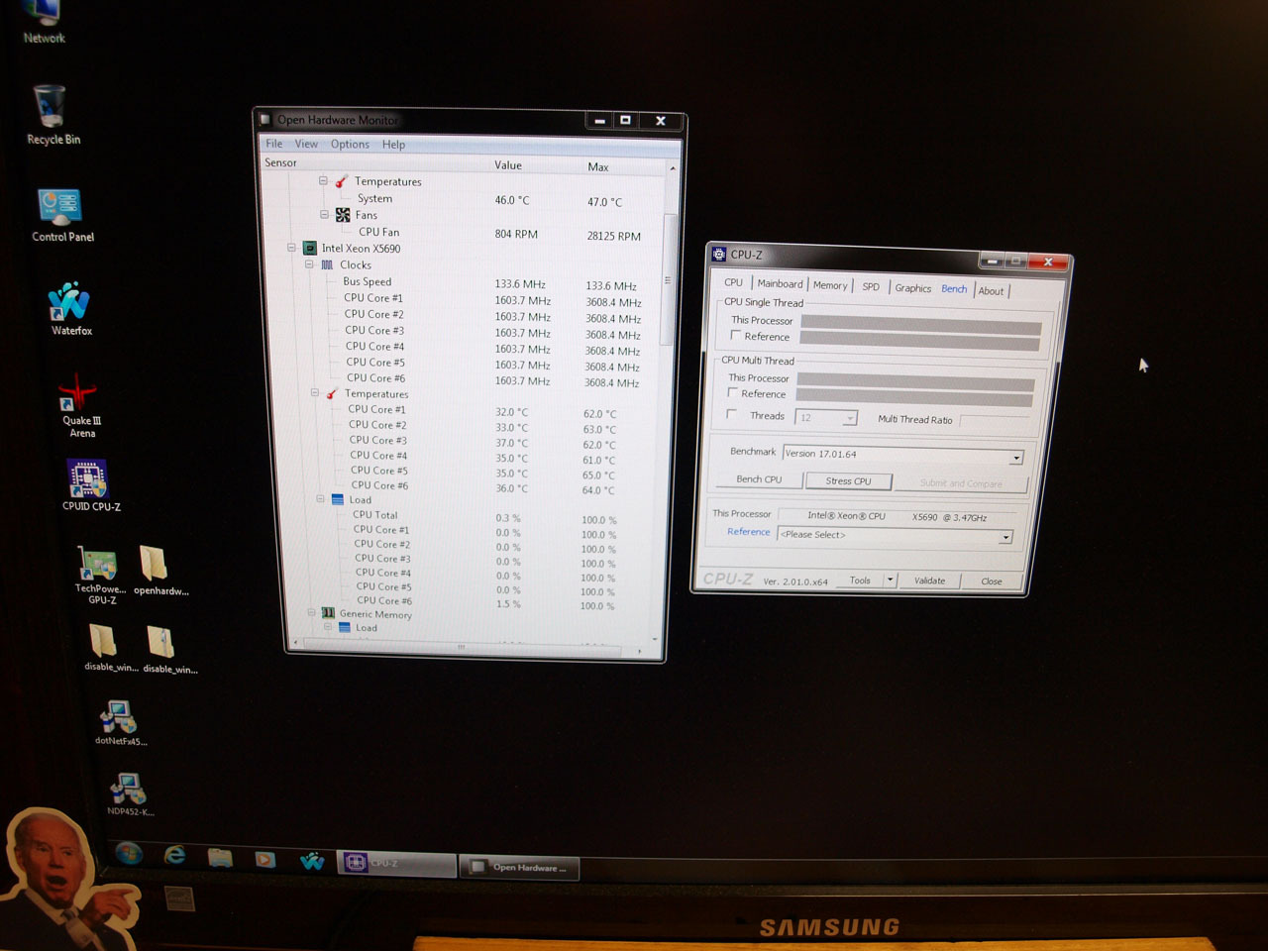Click the Close button in CPU-Z footer
The width and height of the screenshot is (1268, 951).
[992, 581]
